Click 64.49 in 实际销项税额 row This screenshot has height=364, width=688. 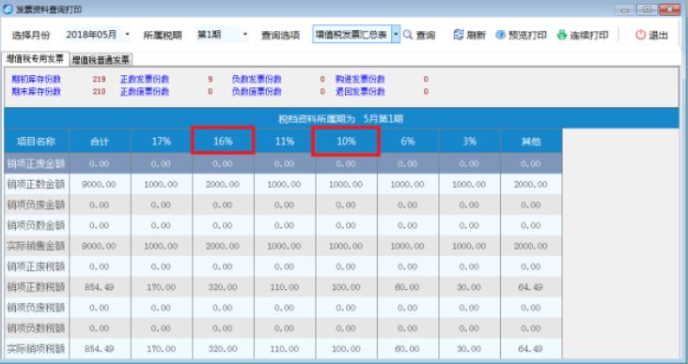pyautogui.click(x=530, y=349)
